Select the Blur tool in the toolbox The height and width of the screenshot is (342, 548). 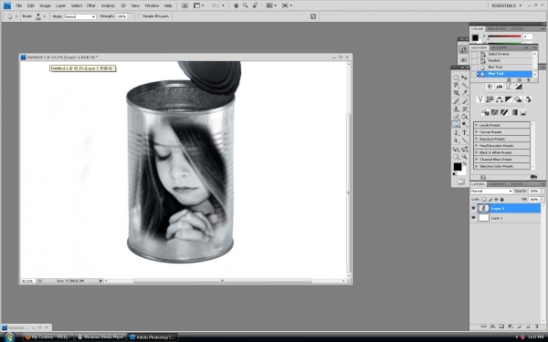point(456,124)
